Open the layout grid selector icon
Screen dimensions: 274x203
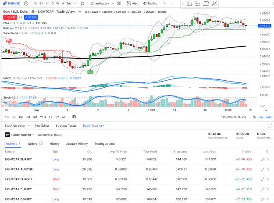(x=119, y=4)
